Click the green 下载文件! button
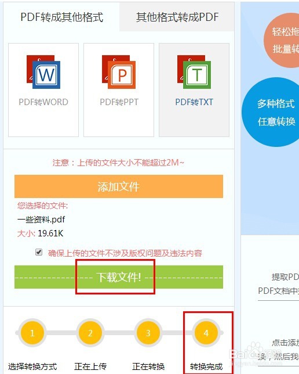Screen dimensions: 299x374 tap(119, 277)
